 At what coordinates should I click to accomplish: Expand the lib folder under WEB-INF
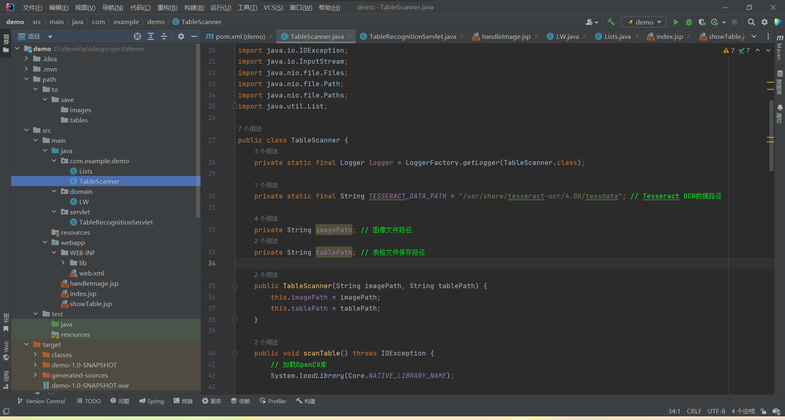[x=63, y=263]
